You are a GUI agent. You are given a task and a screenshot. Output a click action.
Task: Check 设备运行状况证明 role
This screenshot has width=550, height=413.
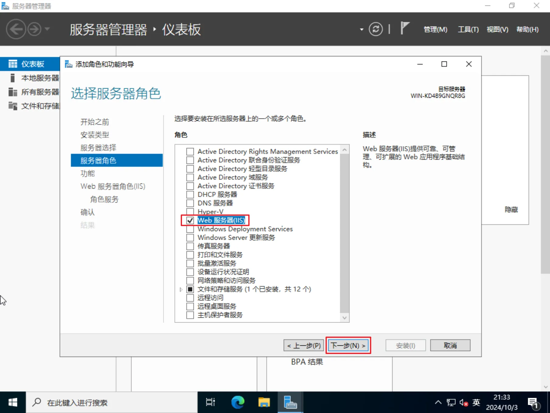point(190,272)
